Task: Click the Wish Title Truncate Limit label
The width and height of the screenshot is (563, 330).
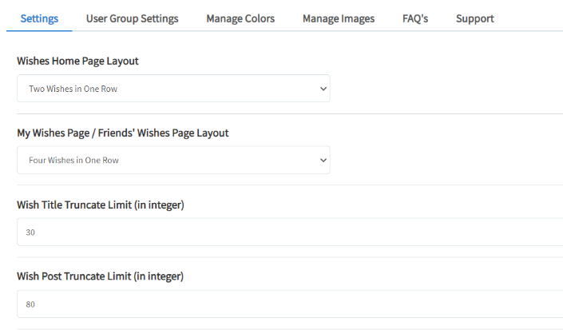Action: [101, 205]
